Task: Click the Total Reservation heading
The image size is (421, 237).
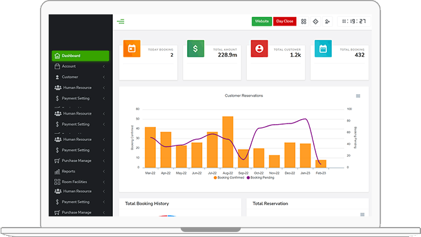Action: [270, 203]
